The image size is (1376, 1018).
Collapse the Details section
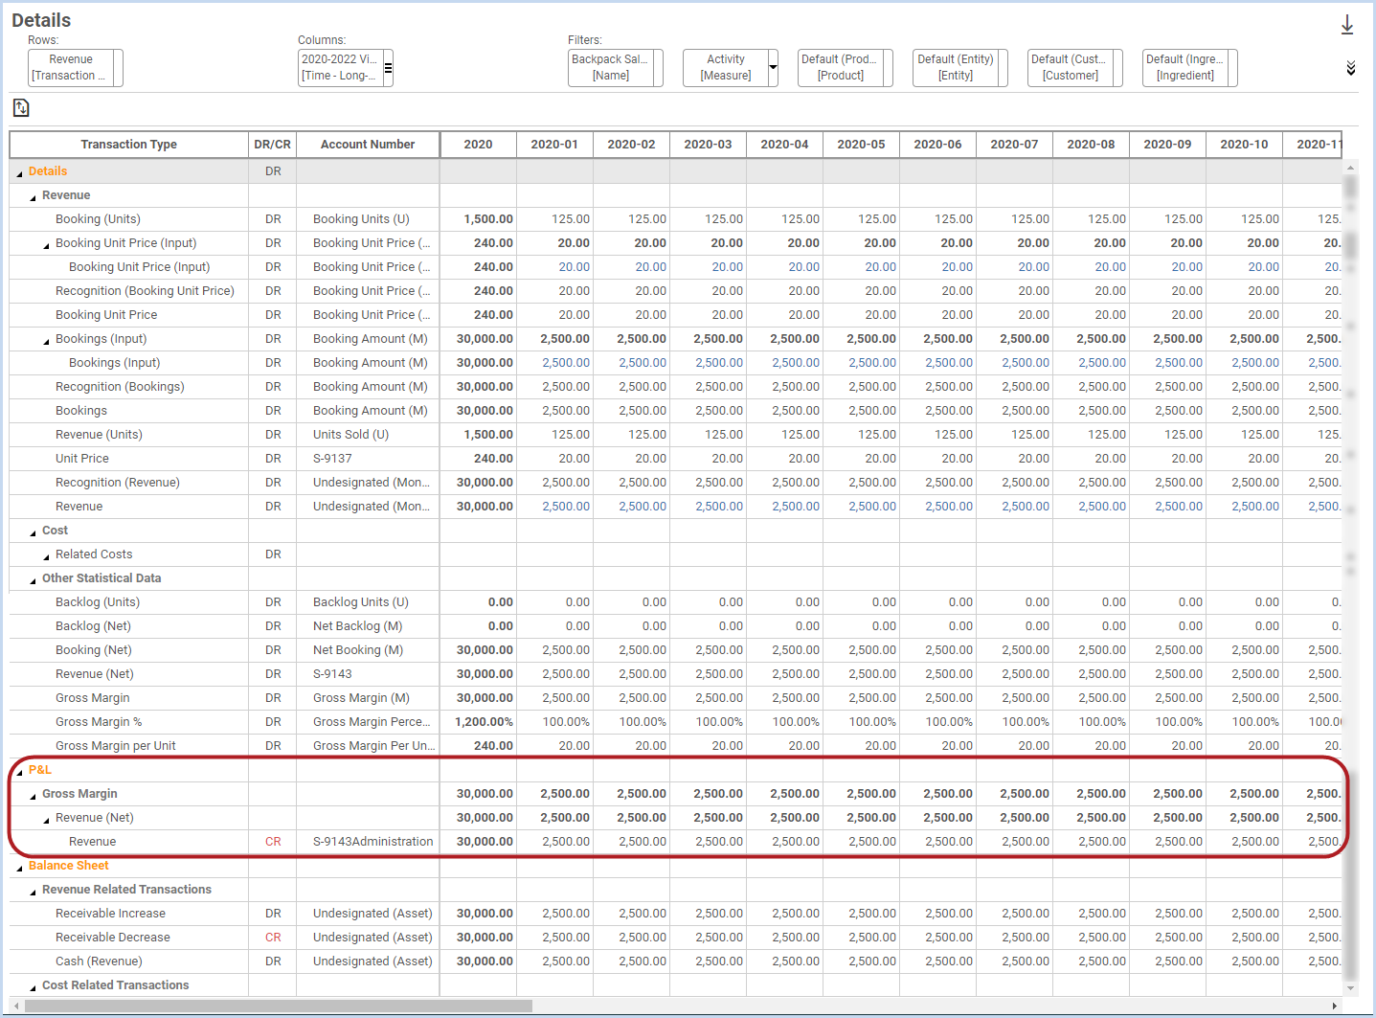pyautogui.click(x=19, y=173)
